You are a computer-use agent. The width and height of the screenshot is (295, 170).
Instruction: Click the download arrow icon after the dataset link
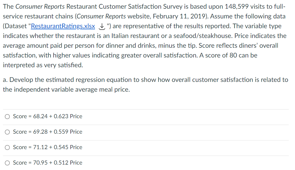[x=100, y=26]
